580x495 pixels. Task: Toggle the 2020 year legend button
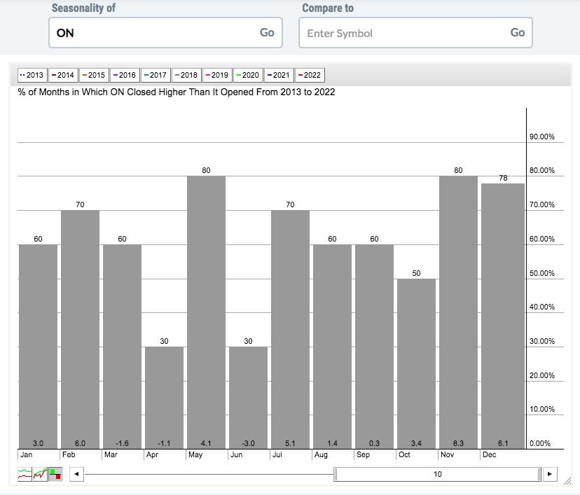tap(247, 75)
